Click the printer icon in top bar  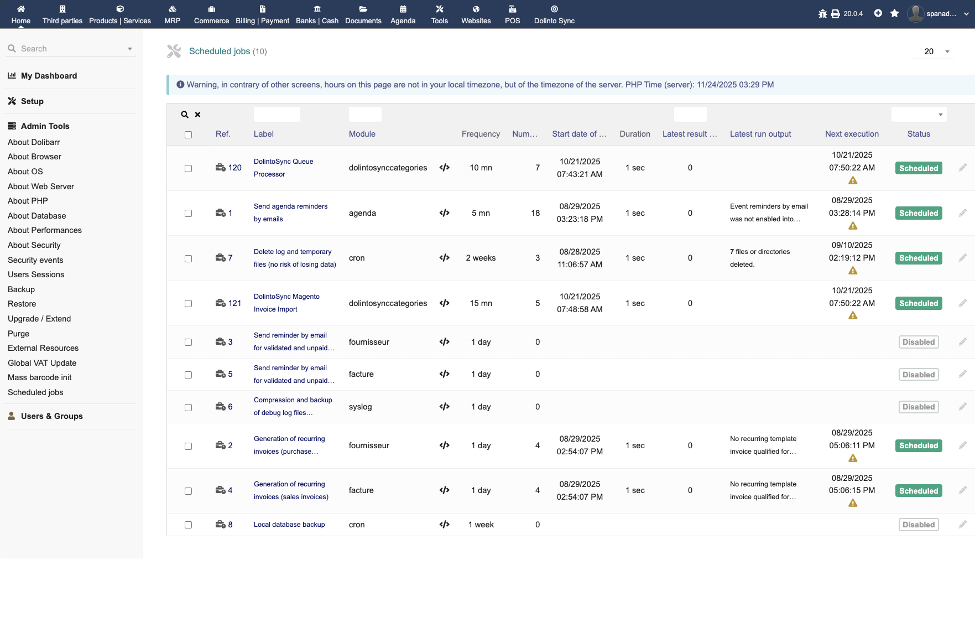(x=835, y=14)
